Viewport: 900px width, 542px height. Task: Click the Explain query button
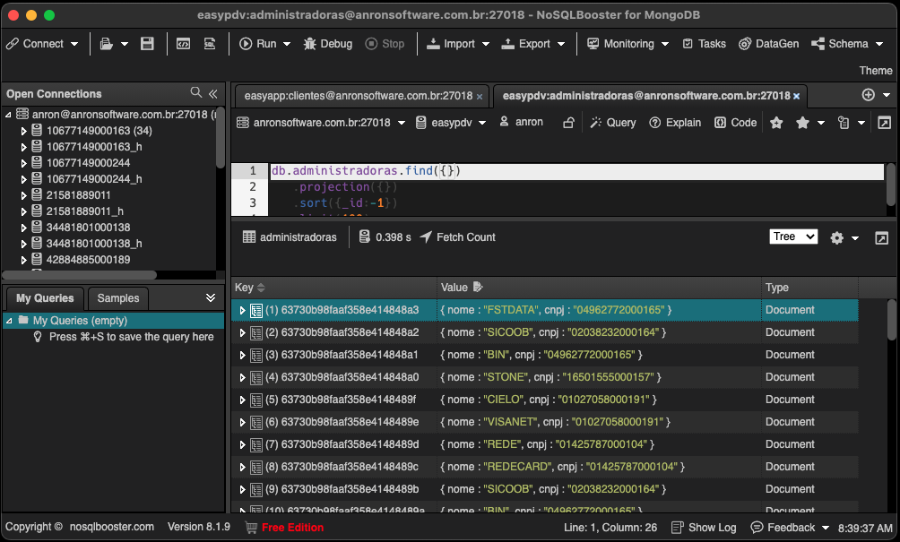(675, 123)
